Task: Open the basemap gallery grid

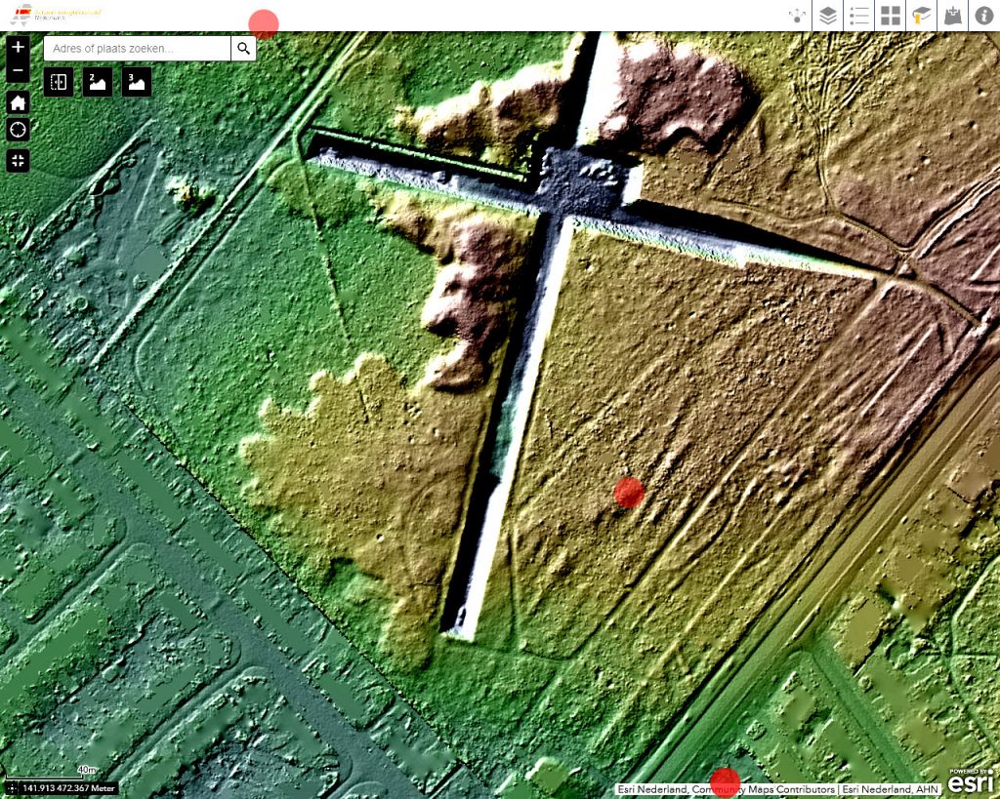Action: click(890, 16)
